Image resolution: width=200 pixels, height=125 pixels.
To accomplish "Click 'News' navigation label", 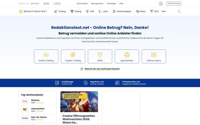I will (143, 11).
